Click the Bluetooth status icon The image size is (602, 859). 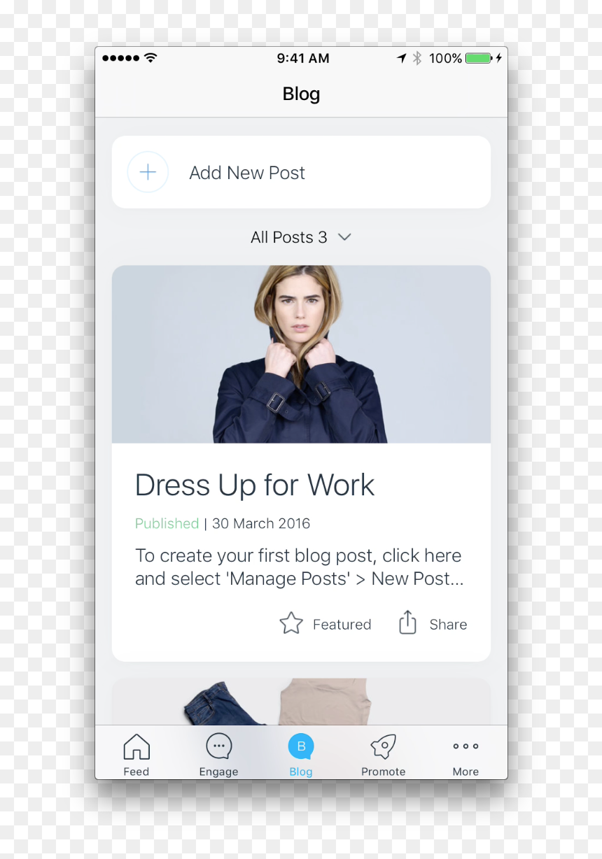(x=417, y=58)
